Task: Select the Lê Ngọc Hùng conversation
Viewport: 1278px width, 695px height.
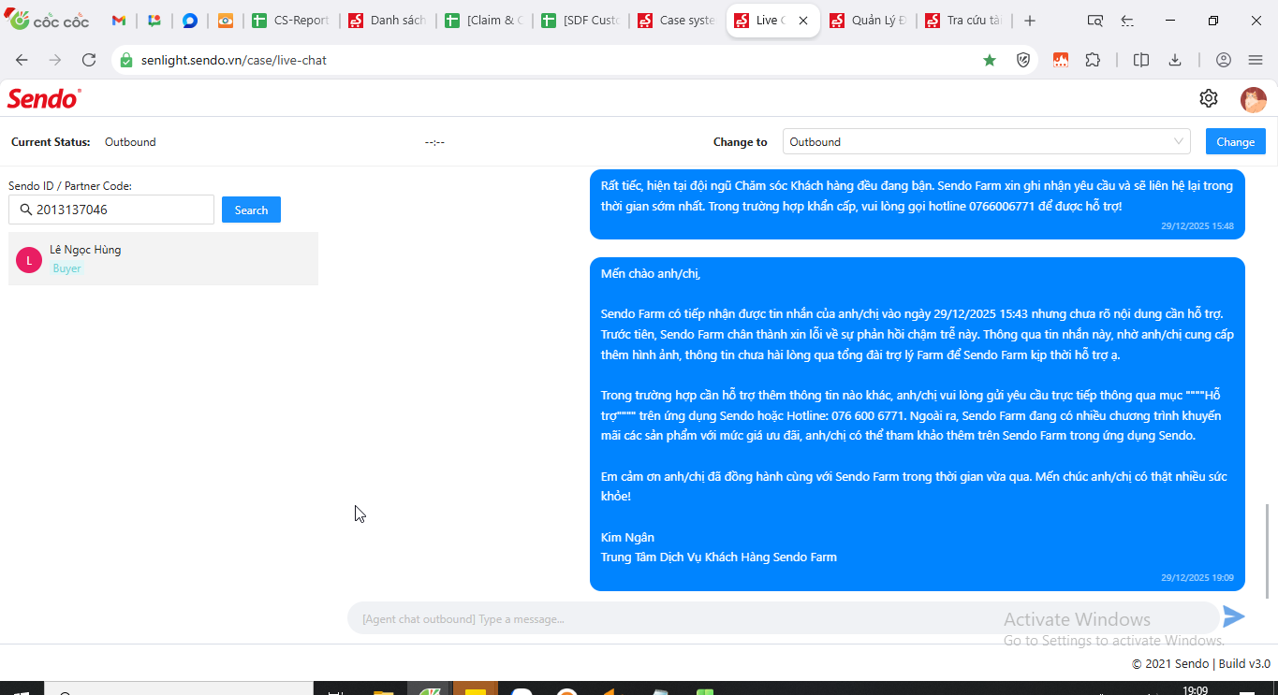Action: [x=163, y=258]
